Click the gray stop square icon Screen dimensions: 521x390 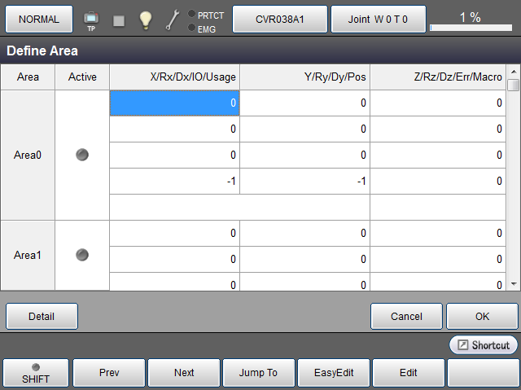pyautogui.click(x=119, y=20)
